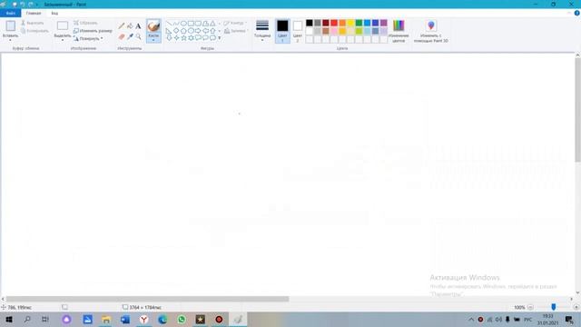Choose the Curve shape
The image size is (581, 327).
pos(176,24)
